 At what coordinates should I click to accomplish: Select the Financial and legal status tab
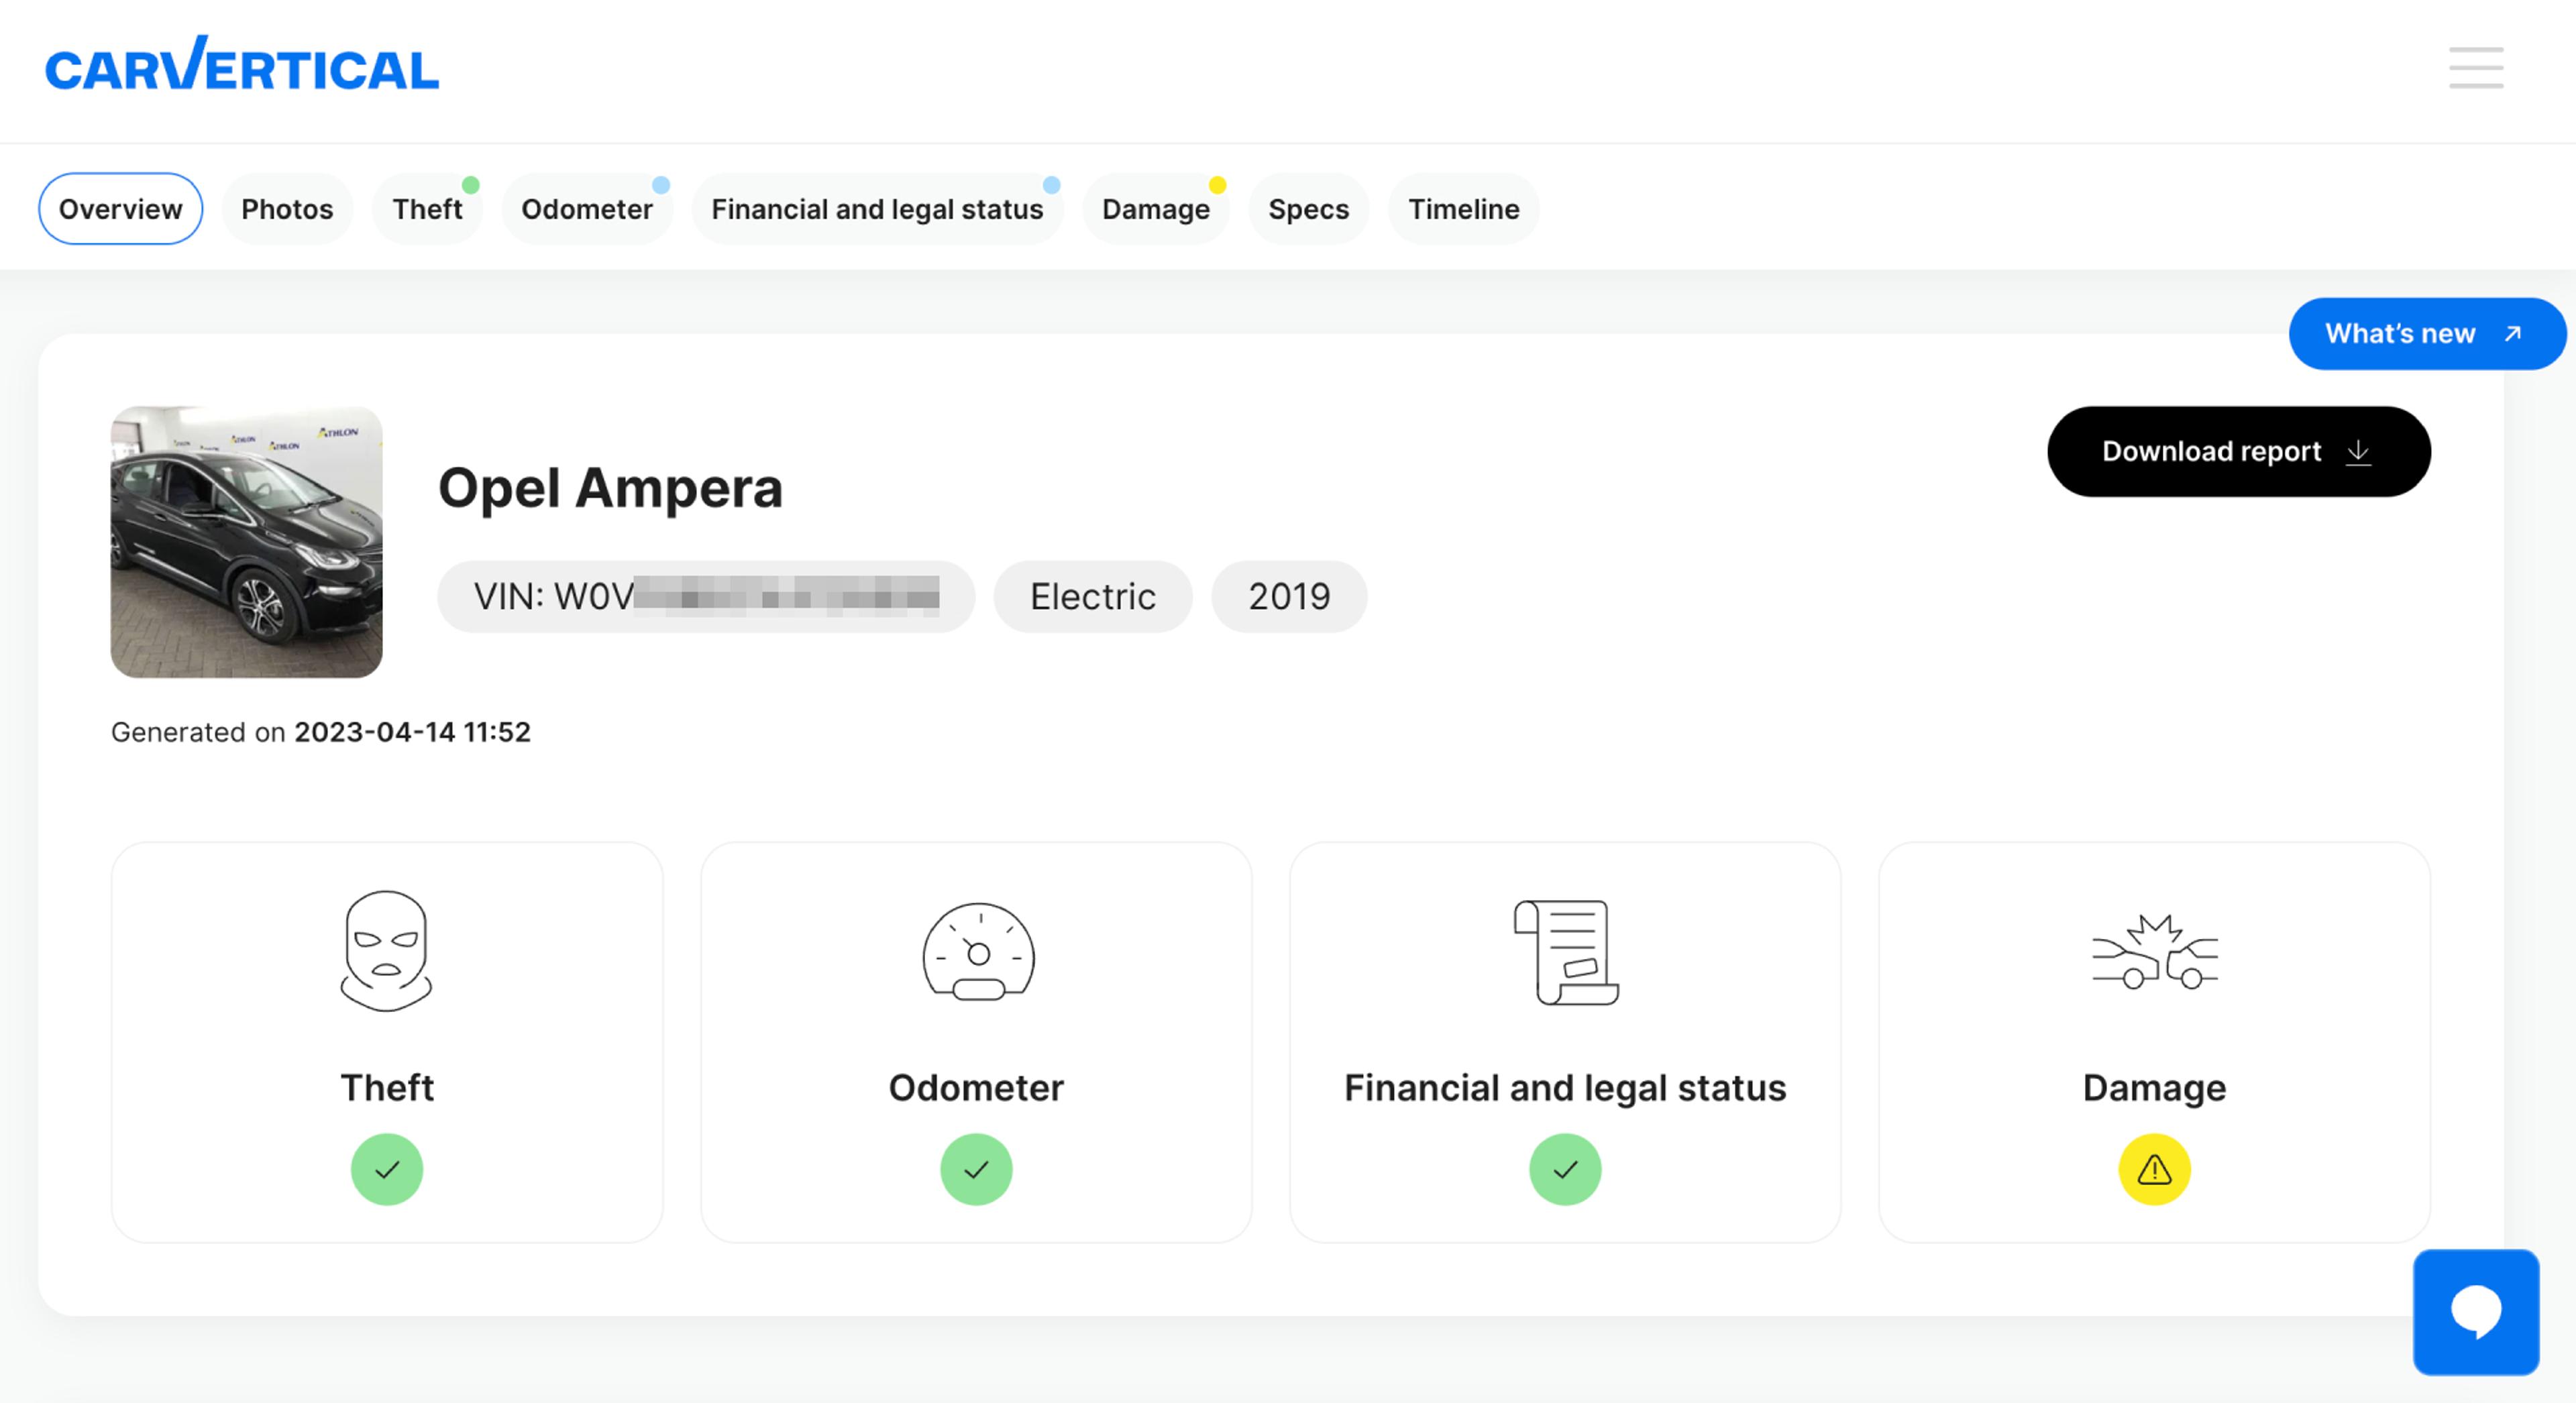point(876,209)
